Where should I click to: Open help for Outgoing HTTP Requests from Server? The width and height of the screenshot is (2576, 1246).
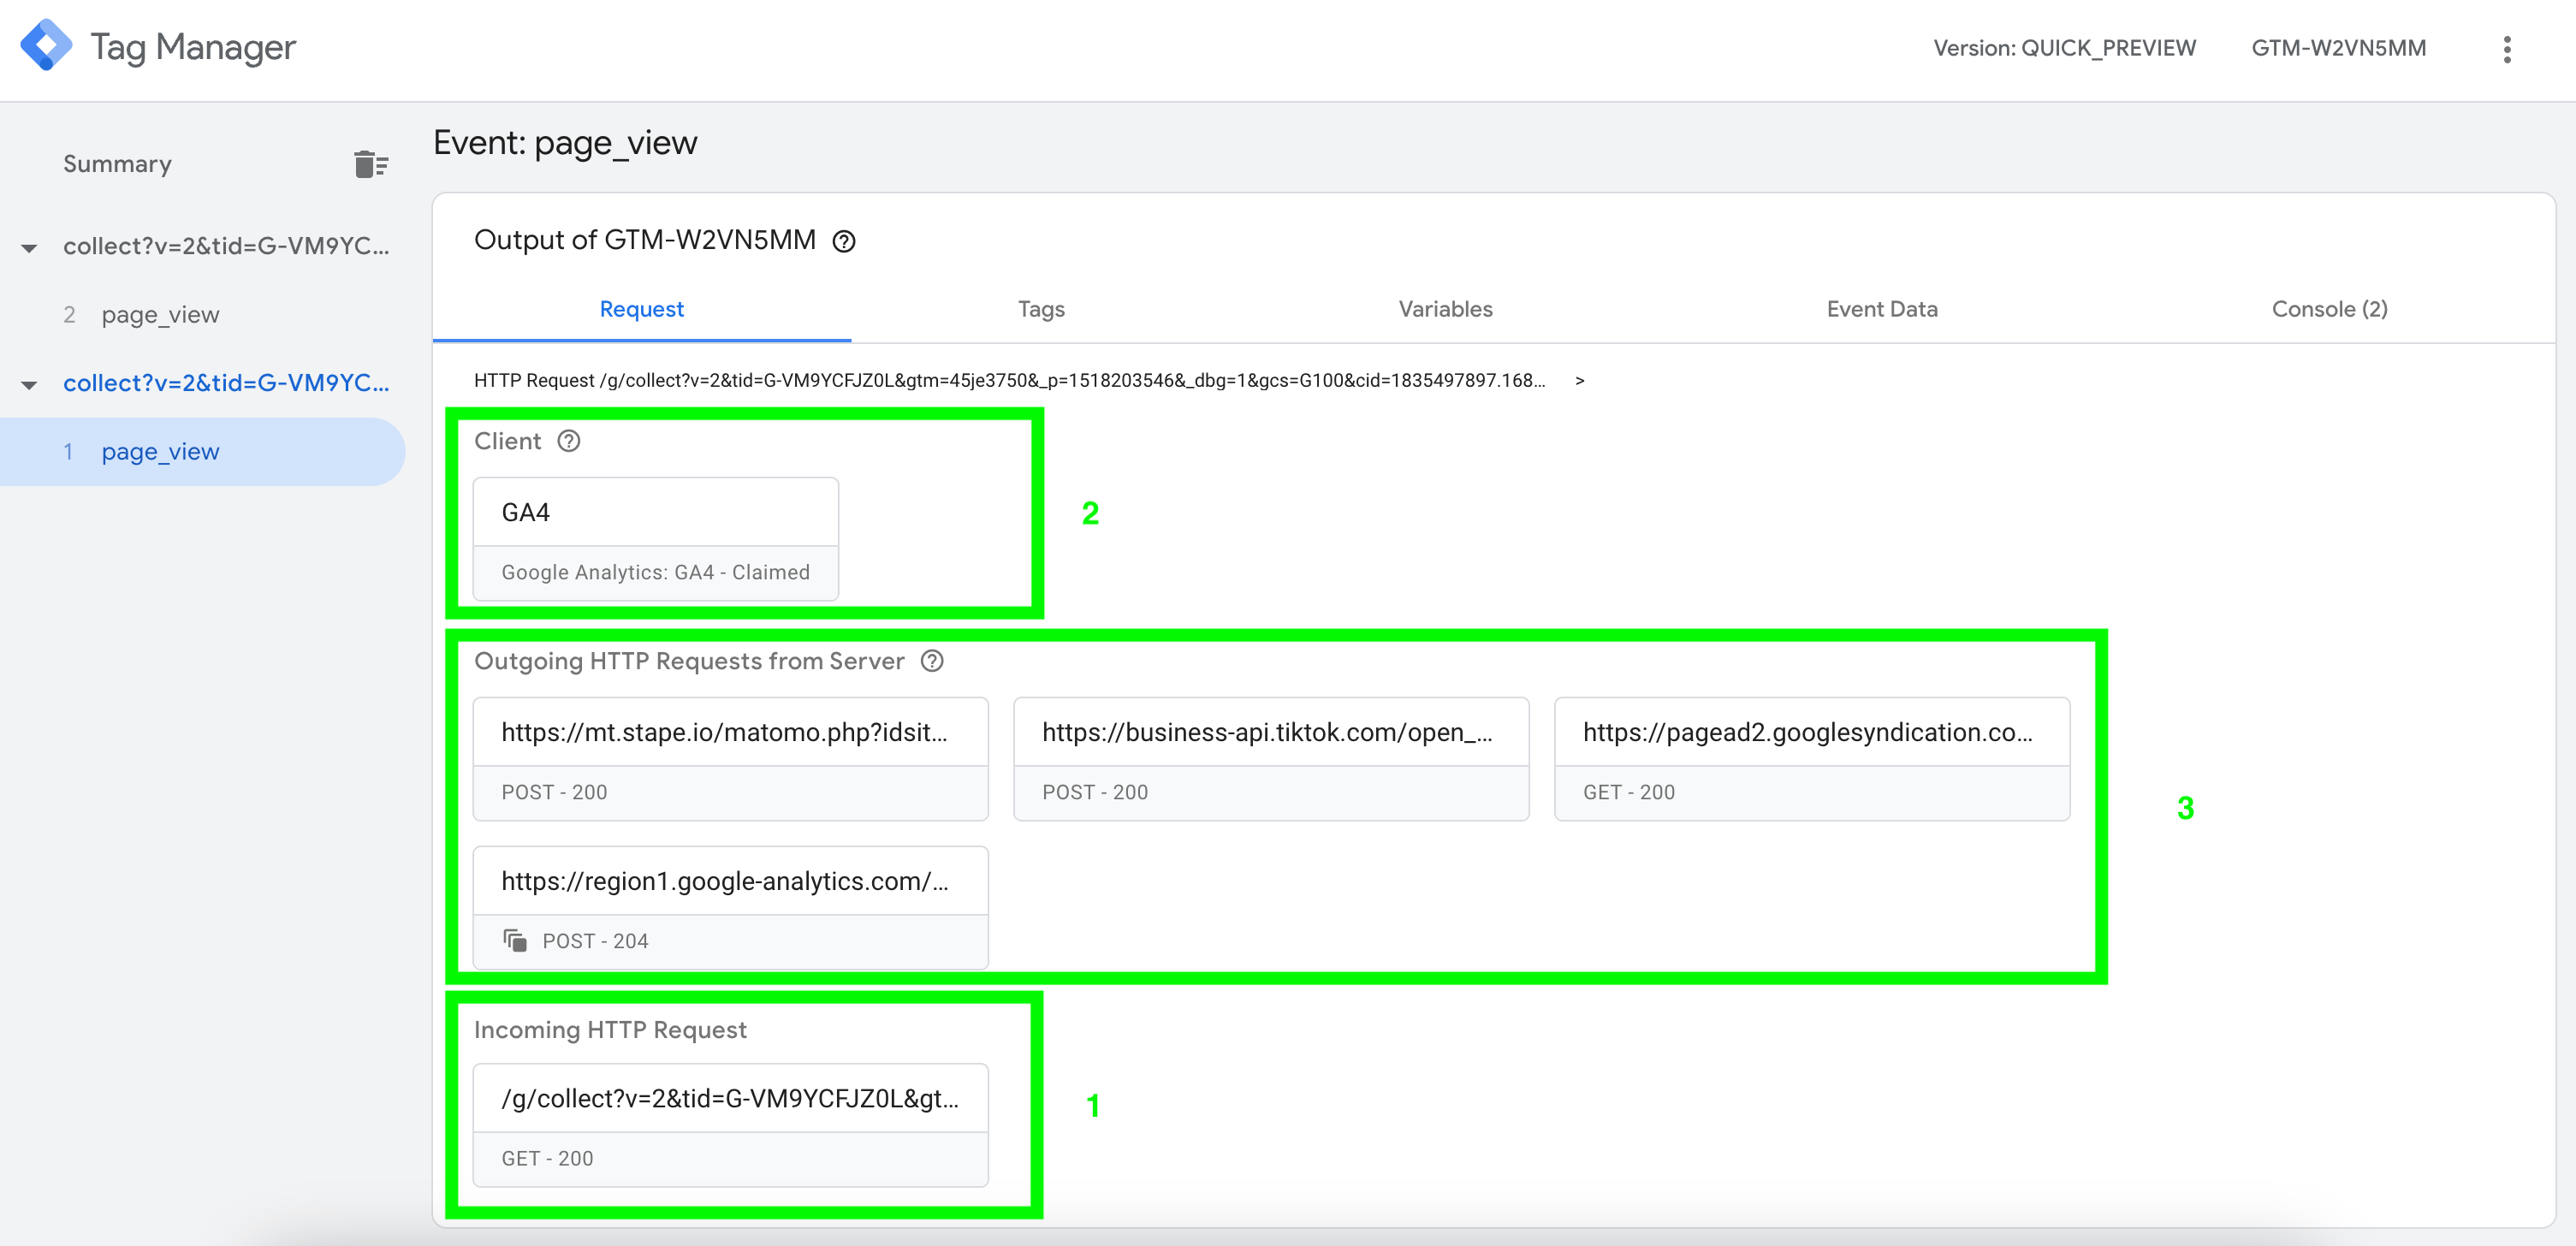click(932, 661)
